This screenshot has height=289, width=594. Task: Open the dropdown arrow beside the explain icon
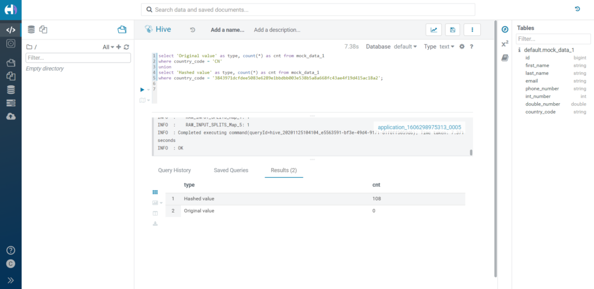(x=148, y=101)
